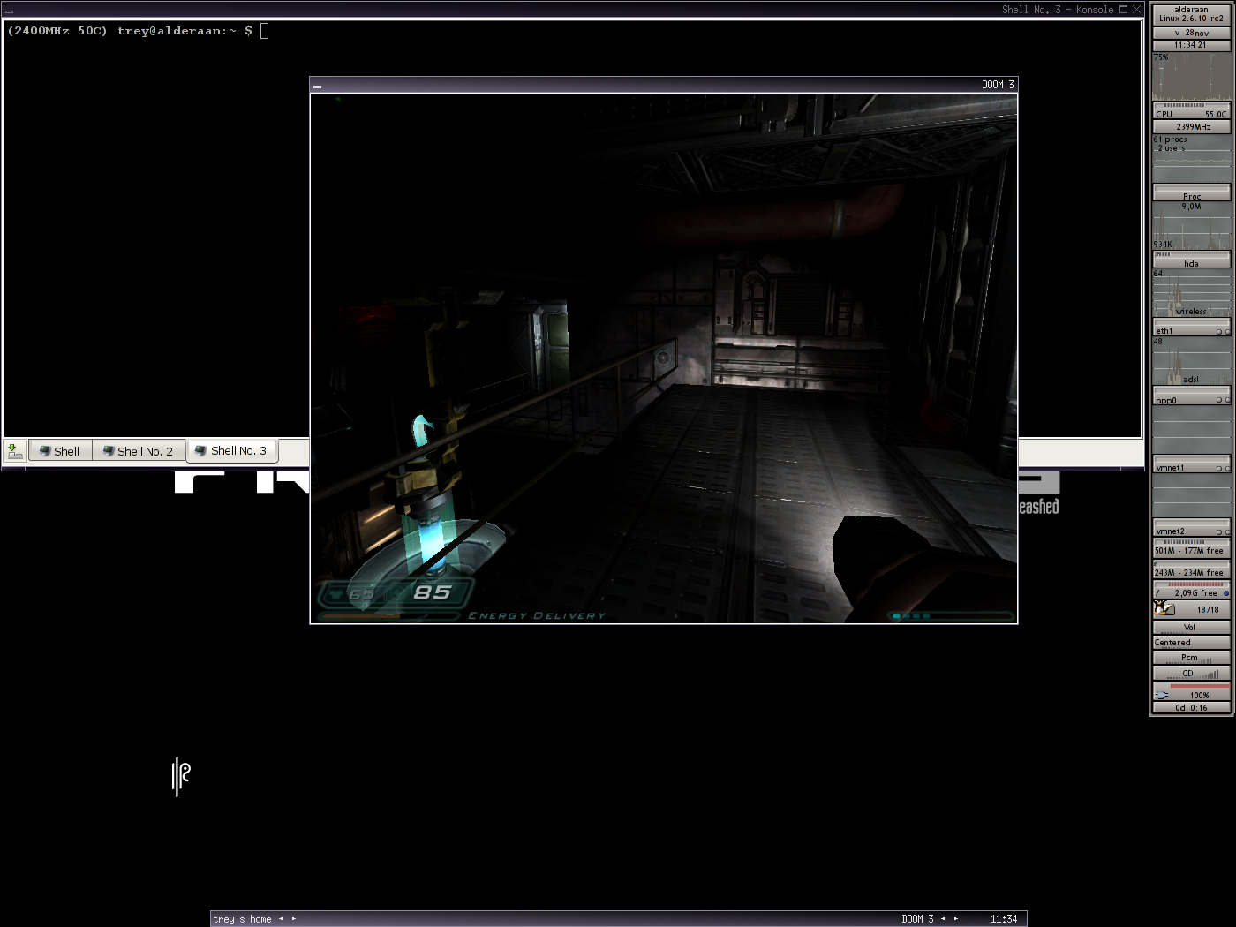Click the battery 100% readout

tap(1199, 695)
